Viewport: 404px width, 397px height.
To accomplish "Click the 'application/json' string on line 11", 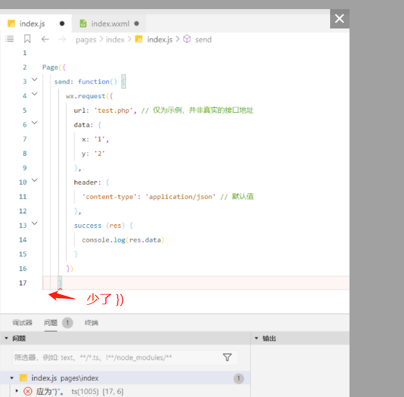I will [180, 197].
